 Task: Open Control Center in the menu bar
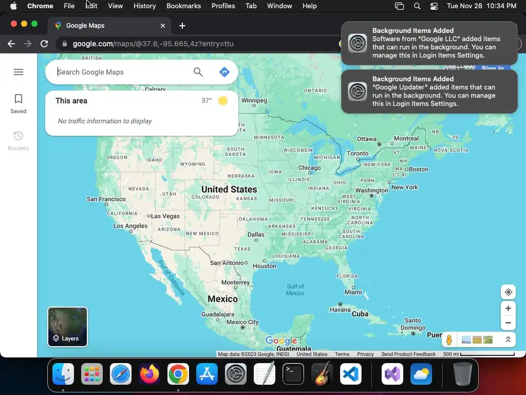point(434,6)
